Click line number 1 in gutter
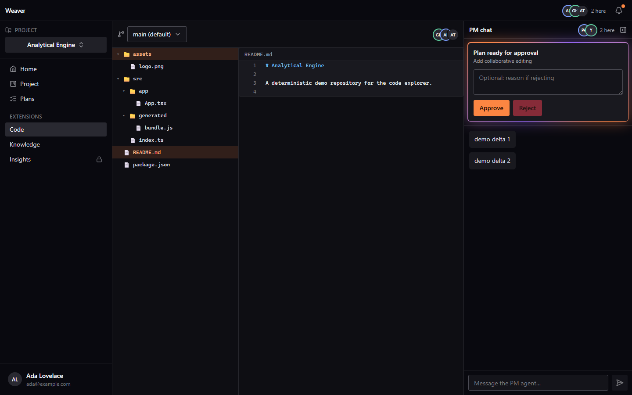 (255, 65)
